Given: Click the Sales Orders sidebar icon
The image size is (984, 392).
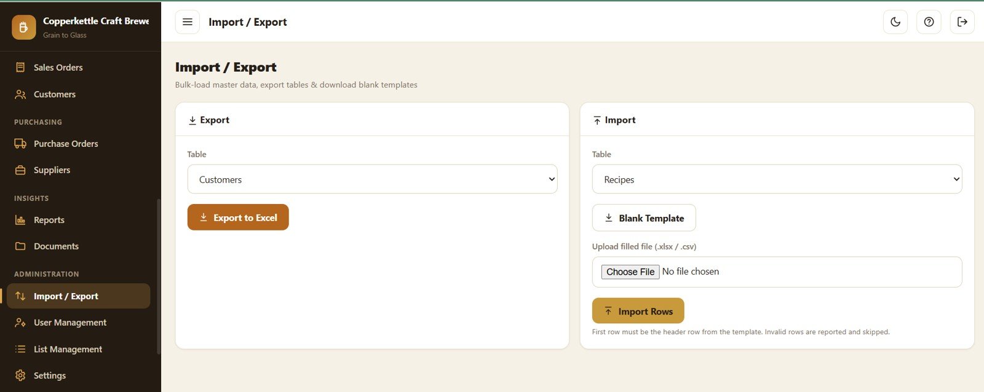Looking at the screenshot, I should click(x=20, y=68).
